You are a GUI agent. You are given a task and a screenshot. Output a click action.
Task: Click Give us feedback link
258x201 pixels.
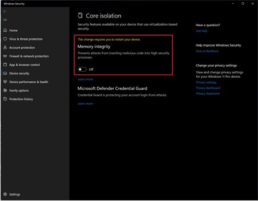(x=207, y=51)
